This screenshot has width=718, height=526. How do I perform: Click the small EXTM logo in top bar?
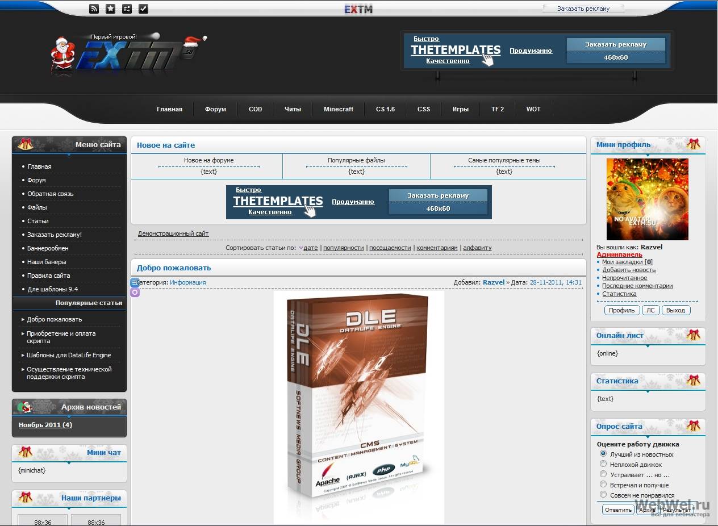pyautogui.click(x=358, y=9)
